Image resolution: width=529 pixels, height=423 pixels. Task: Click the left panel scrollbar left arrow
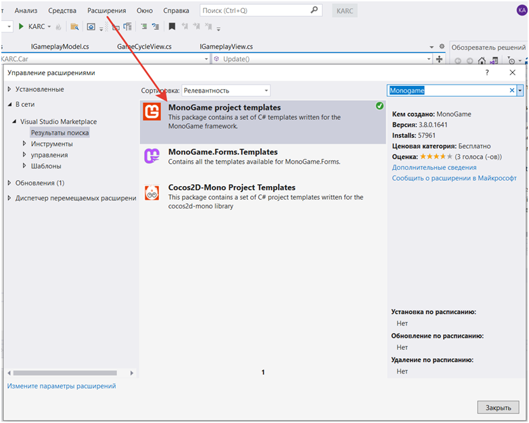[9, 373]
